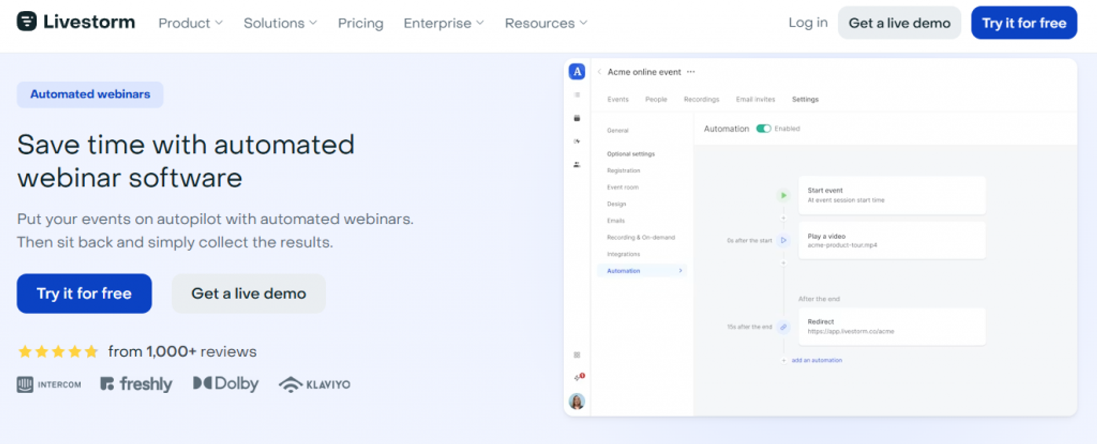The width and height of the screenshot is (1097, 444).
Task: Click the Livestorm logo icon
Action: coord(26,22)
